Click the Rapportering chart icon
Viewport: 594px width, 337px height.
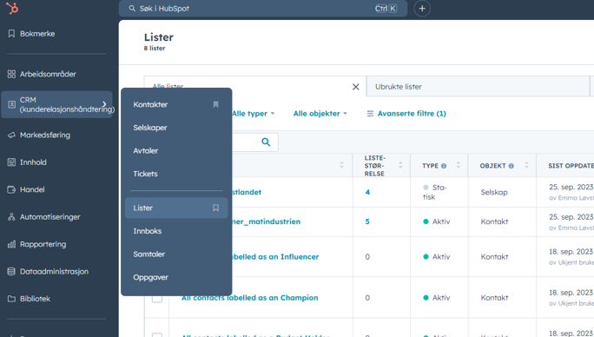[12, 244]
